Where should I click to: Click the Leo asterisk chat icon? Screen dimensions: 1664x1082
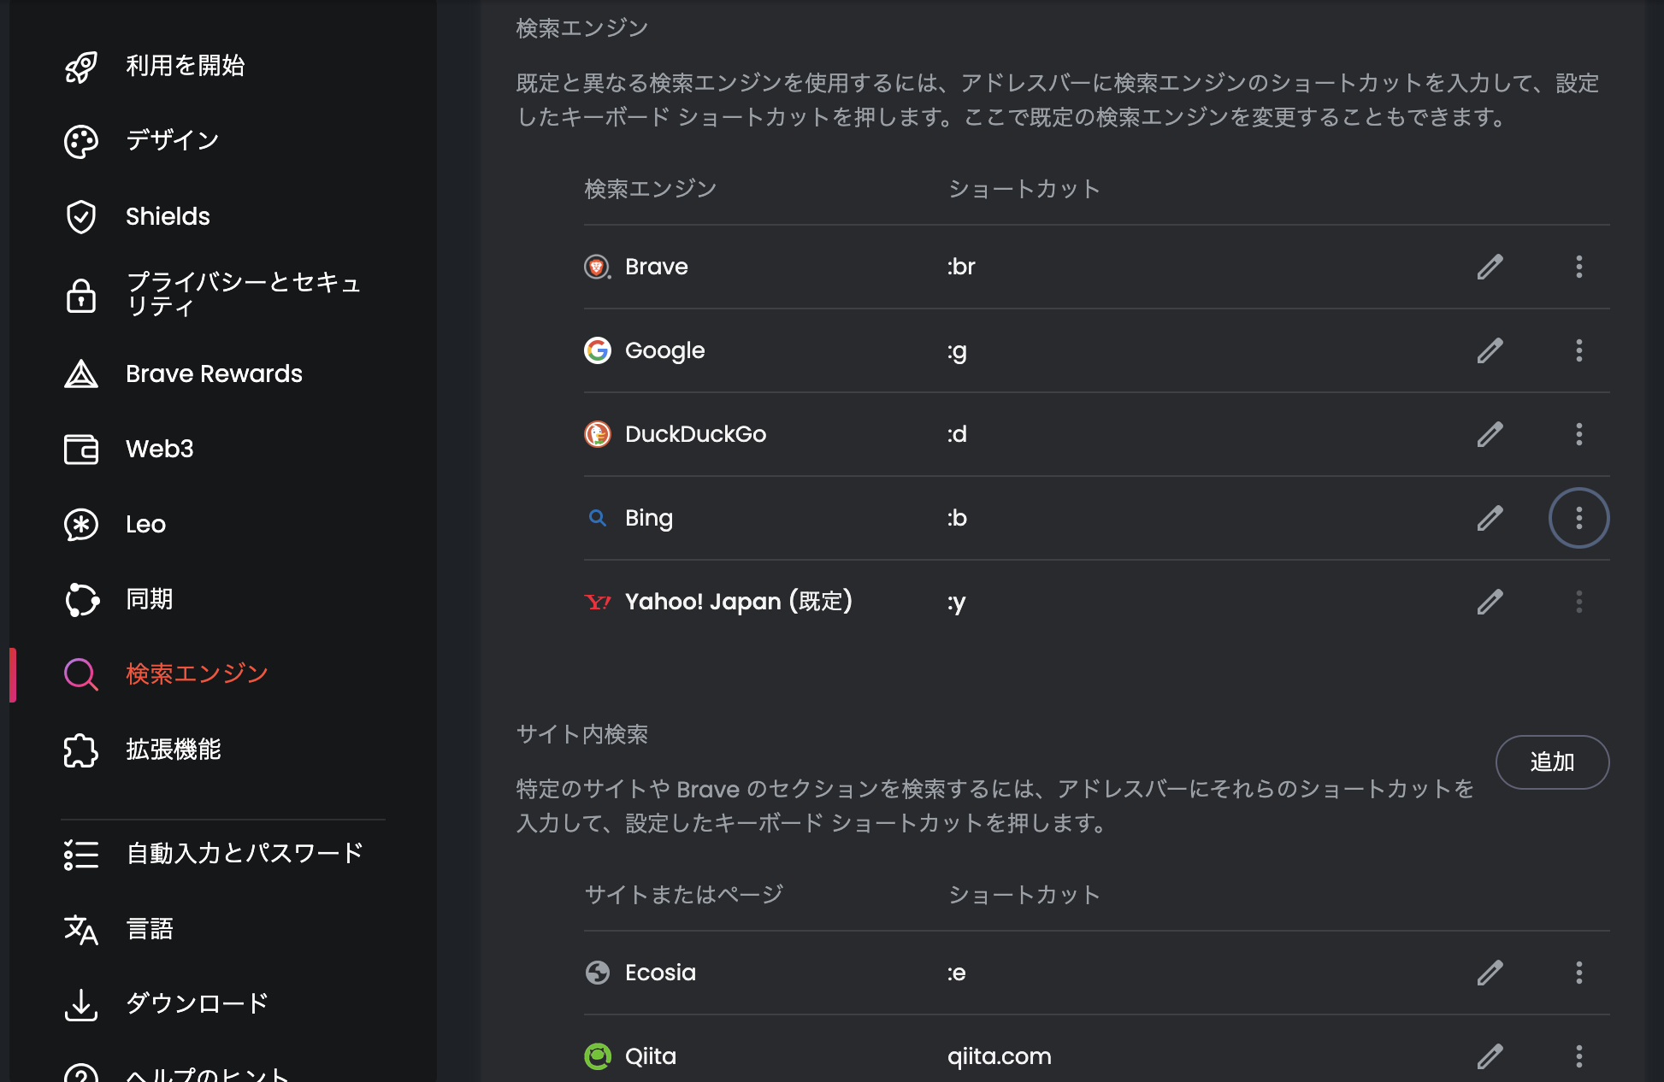tap(81, 525)
